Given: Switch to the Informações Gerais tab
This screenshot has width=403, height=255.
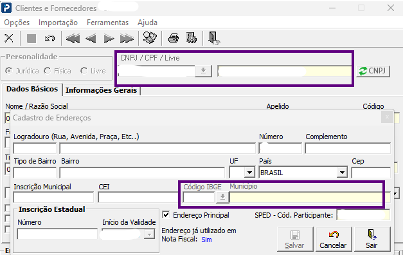Looking at the screenshot, I should click(x=102, y=90).
